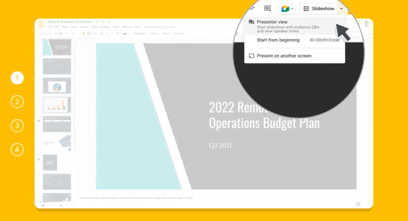The image size is (408, 221).
Task: Select the arrow cursor tool
Action: (x=84, y=34)
